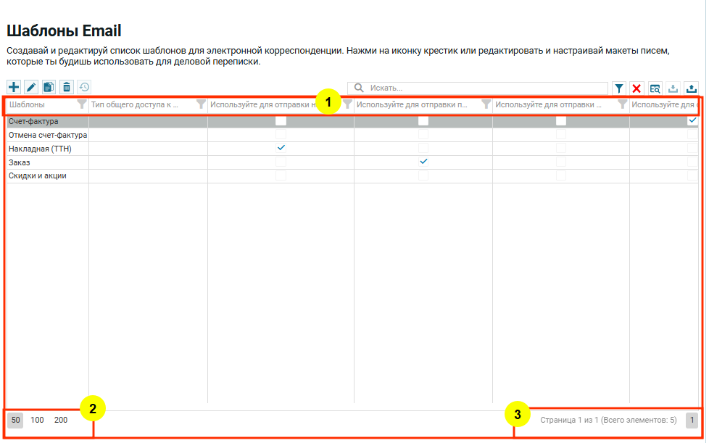The width and height of the screenshot is (709, 443).
Task: Click the trash delete icon
Action: point(67,88)
